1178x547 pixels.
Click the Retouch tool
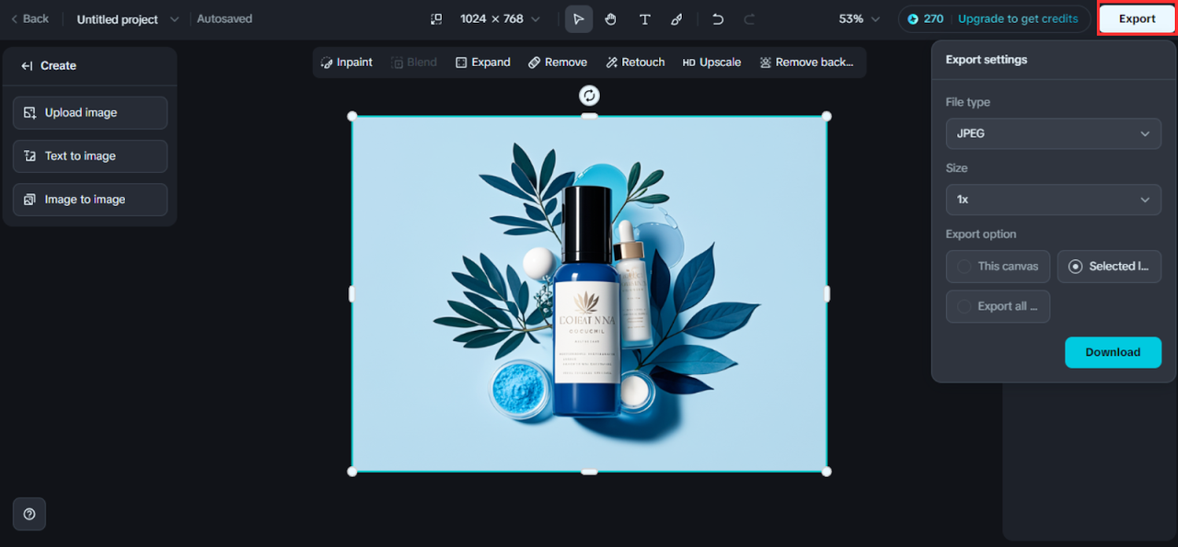pyautogui.click(x=635, y=63)
